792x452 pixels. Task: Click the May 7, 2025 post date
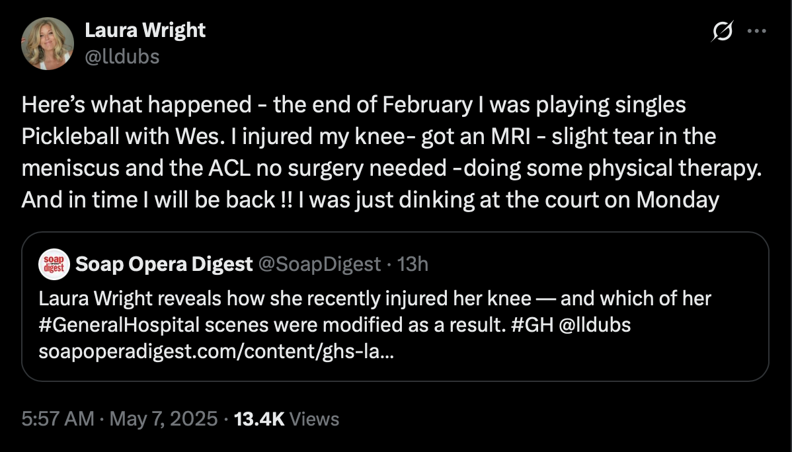pyautogui.click(x=164, y=419)
